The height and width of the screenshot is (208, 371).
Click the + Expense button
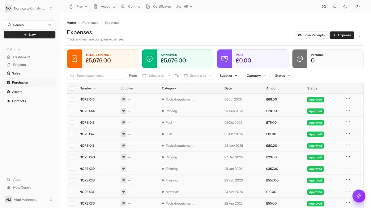(x=342, y=35)
